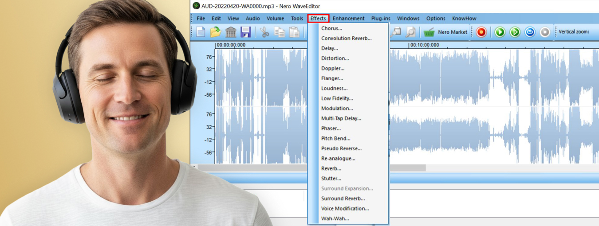Viewport: 599px width, 226px height.
Task: Click the horizontal scrollbar thumb under waveform
Action: (x=311, y=168)
